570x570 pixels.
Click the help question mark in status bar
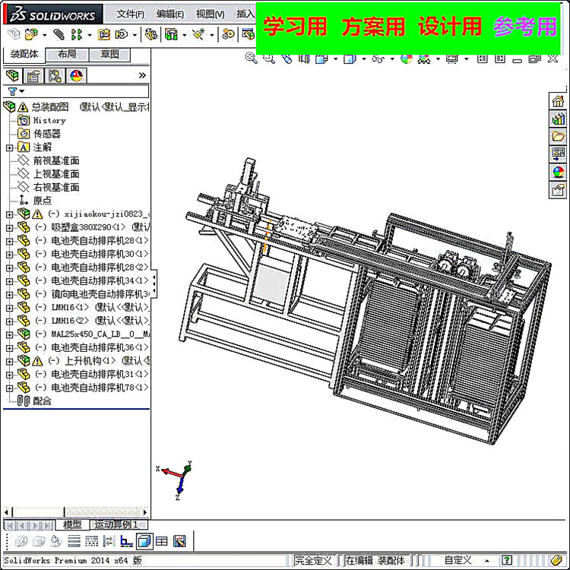tap(507, 560)
